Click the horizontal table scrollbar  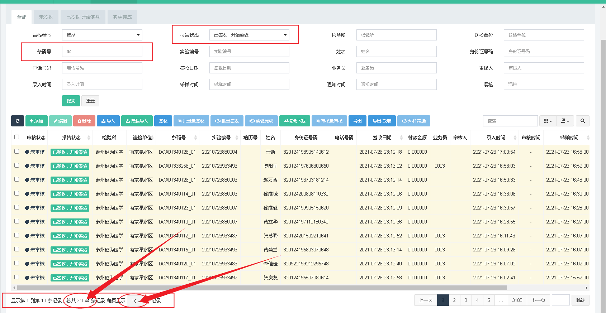click(262, 288)
